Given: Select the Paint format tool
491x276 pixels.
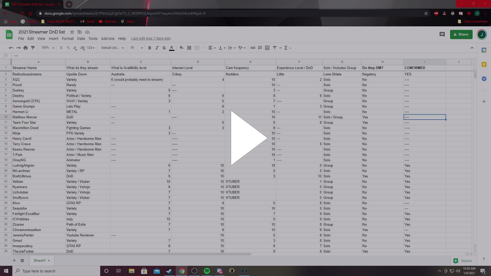Looking at the screenshot, I should click(33, 48).
